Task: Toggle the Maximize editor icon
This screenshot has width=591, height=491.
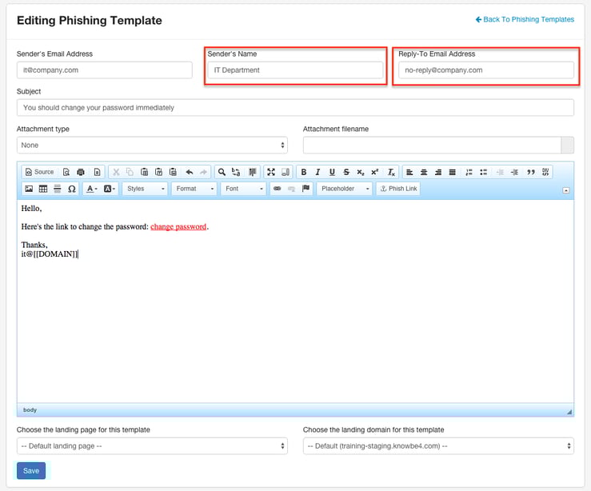Action: pyautogui.click(x=270, y=172)
